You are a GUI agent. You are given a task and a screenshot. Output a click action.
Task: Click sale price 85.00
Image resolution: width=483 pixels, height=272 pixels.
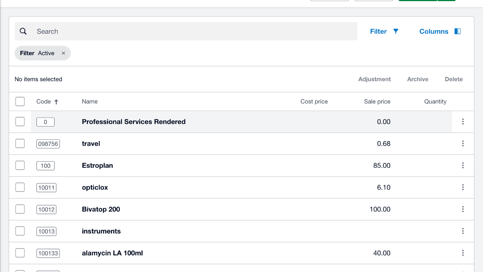382,165
